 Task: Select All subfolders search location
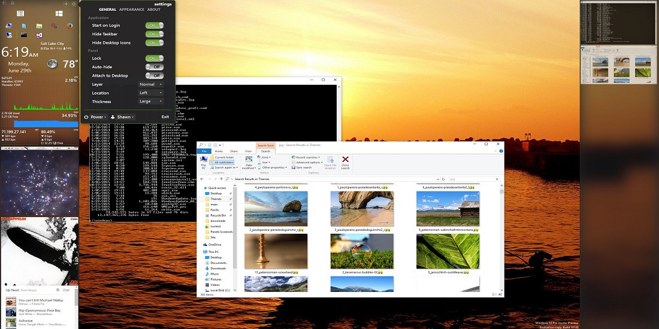pos(222,162)
